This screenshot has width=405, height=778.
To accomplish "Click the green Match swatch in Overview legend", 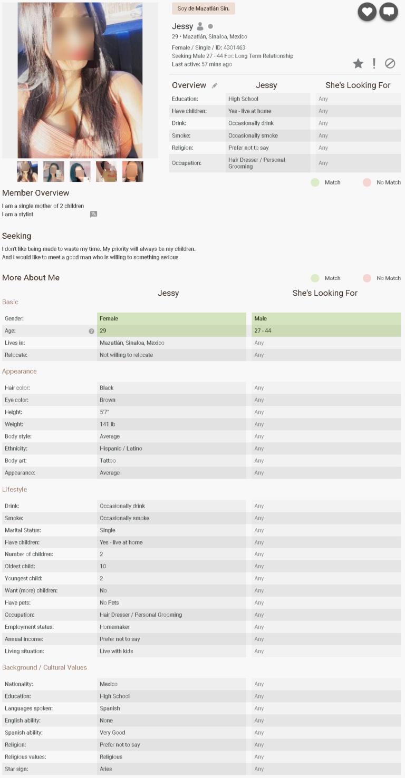I will pos(315,182).
